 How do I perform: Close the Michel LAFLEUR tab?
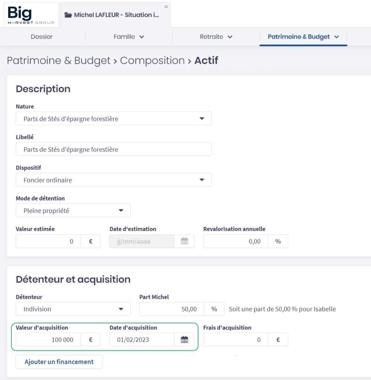pyautogui.click(x=166, y=7)
